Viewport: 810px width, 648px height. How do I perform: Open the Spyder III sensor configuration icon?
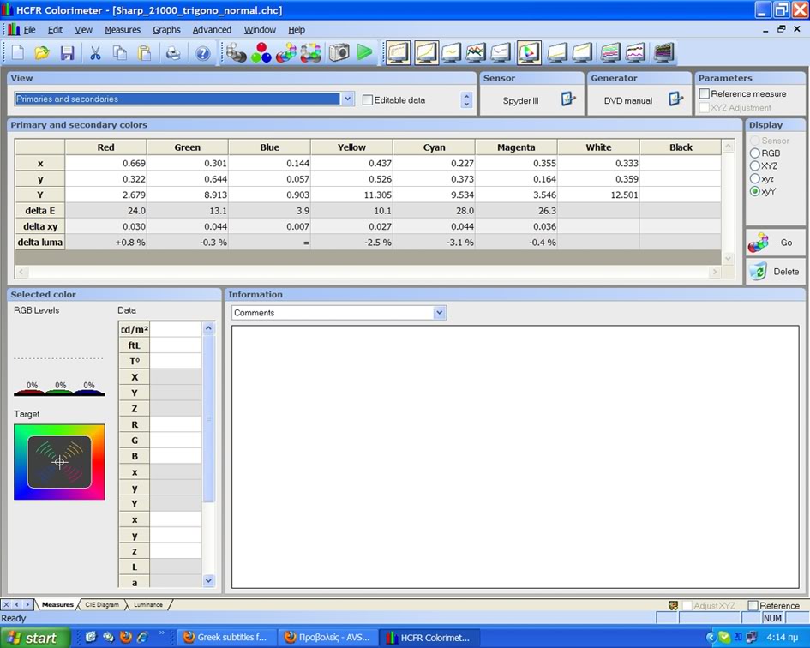[568, 99]
